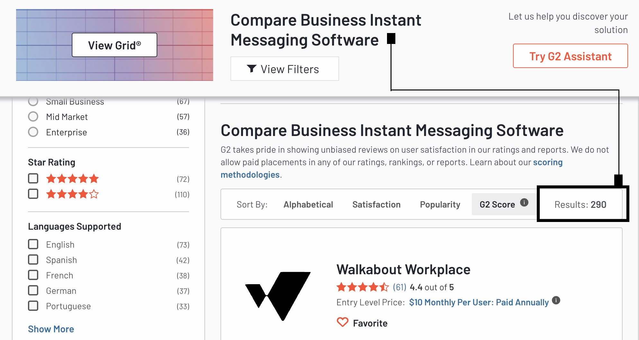Click the English count (73)

click(x=183, y=245)
